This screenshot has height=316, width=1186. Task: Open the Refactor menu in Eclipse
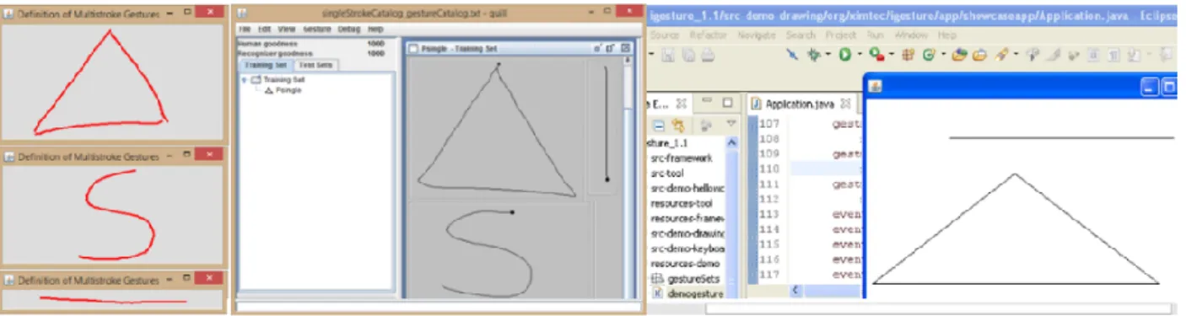pyautogui.click(x=708, y=35)
